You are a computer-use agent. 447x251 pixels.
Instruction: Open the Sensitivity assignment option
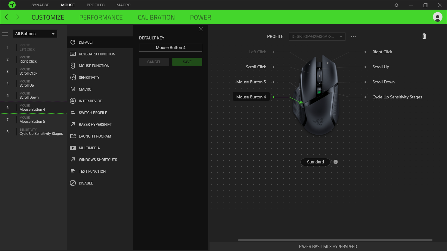click(89, 77)
